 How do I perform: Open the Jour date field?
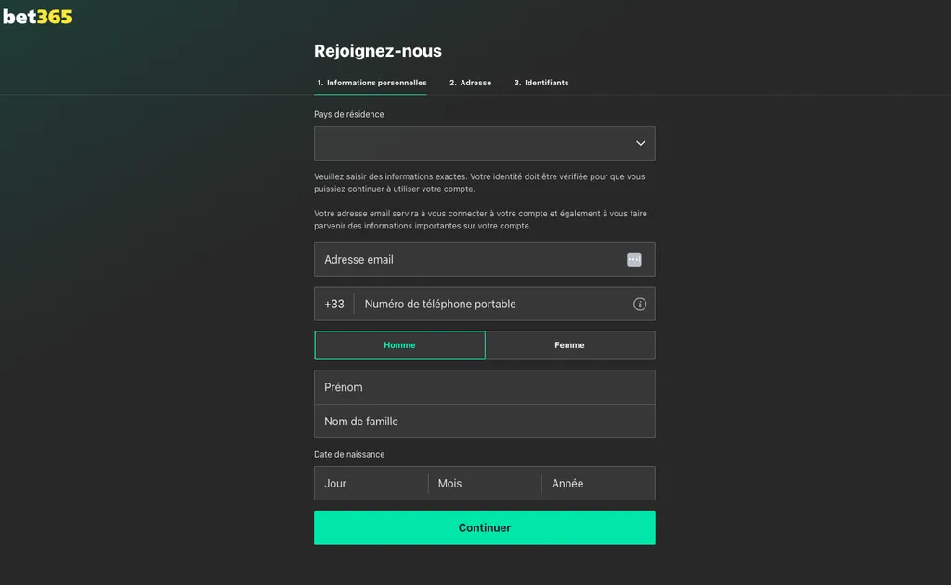[370, 483]
